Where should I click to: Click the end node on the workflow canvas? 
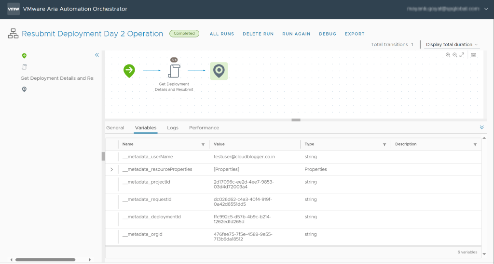tap(219, 71)
